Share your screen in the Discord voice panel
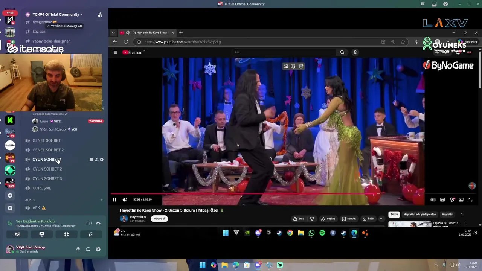The width and height of the screenshot is (482, 271). (42, 234)
